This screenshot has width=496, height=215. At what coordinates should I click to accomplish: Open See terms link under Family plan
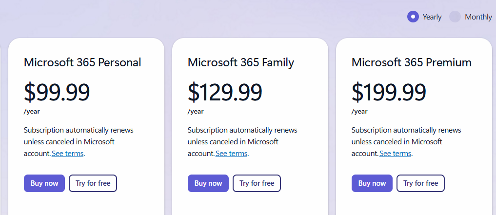coord(232,154)
